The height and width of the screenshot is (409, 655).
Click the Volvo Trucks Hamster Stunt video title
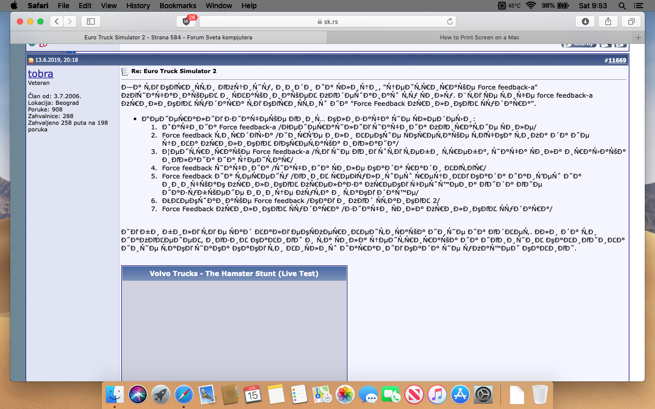point(234,274)
